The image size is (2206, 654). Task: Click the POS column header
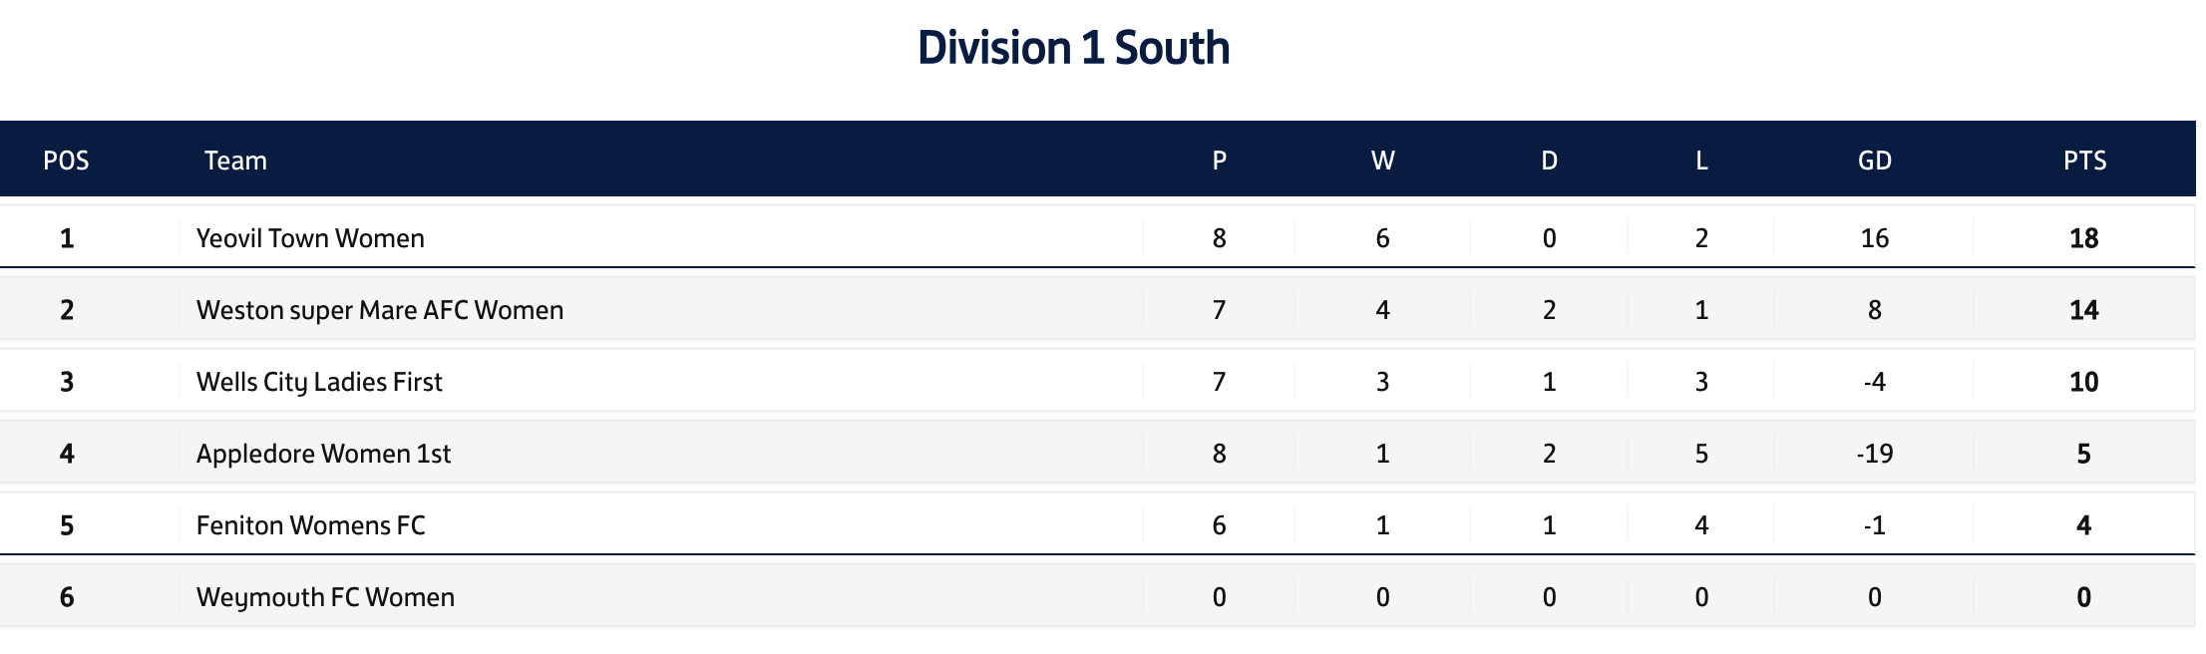66,161
